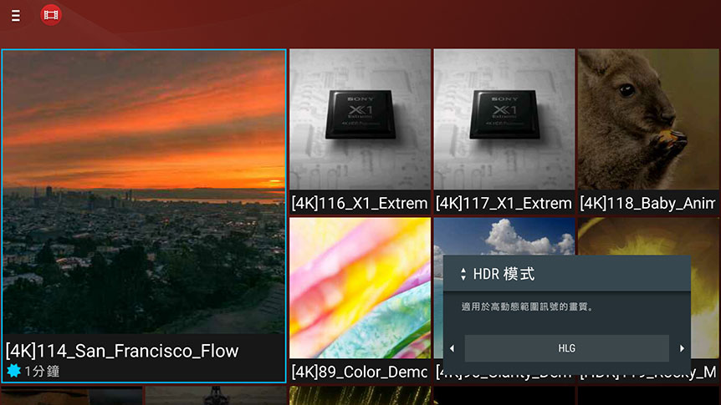The image size is (721, 405).
Task: Click the blue star badge by 1分鐘
Action: (x=13, y=371)
